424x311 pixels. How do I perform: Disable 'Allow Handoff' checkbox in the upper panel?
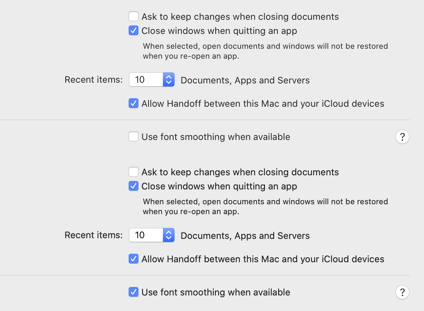coord(134,104)
